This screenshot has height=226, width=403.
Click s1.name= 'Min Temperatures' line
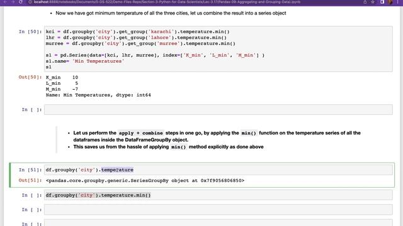[85, 62]
